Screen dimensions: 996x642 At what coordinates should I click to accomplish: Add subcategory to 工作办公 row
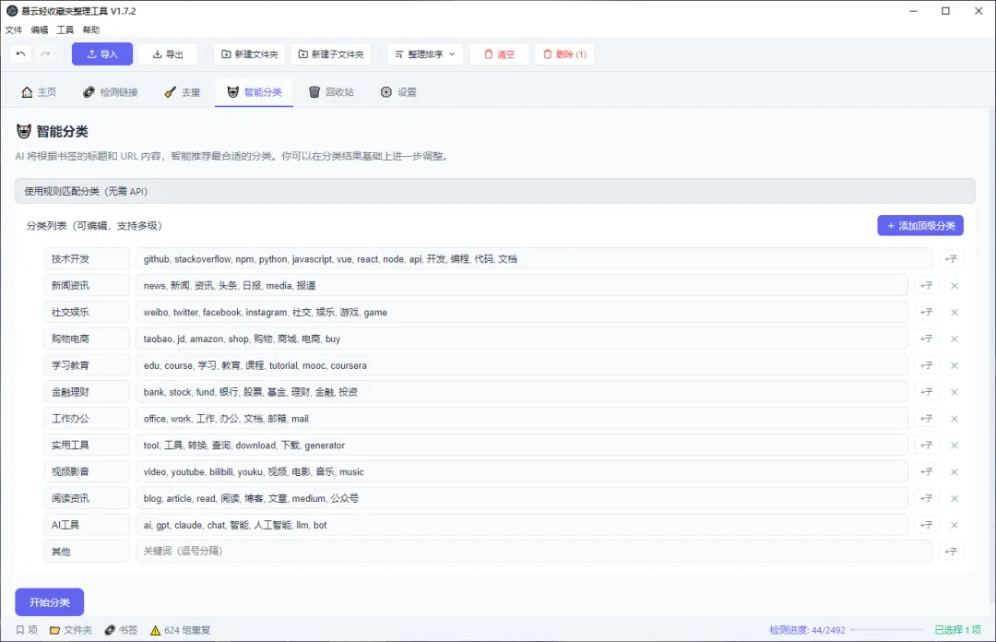point(927,419)
